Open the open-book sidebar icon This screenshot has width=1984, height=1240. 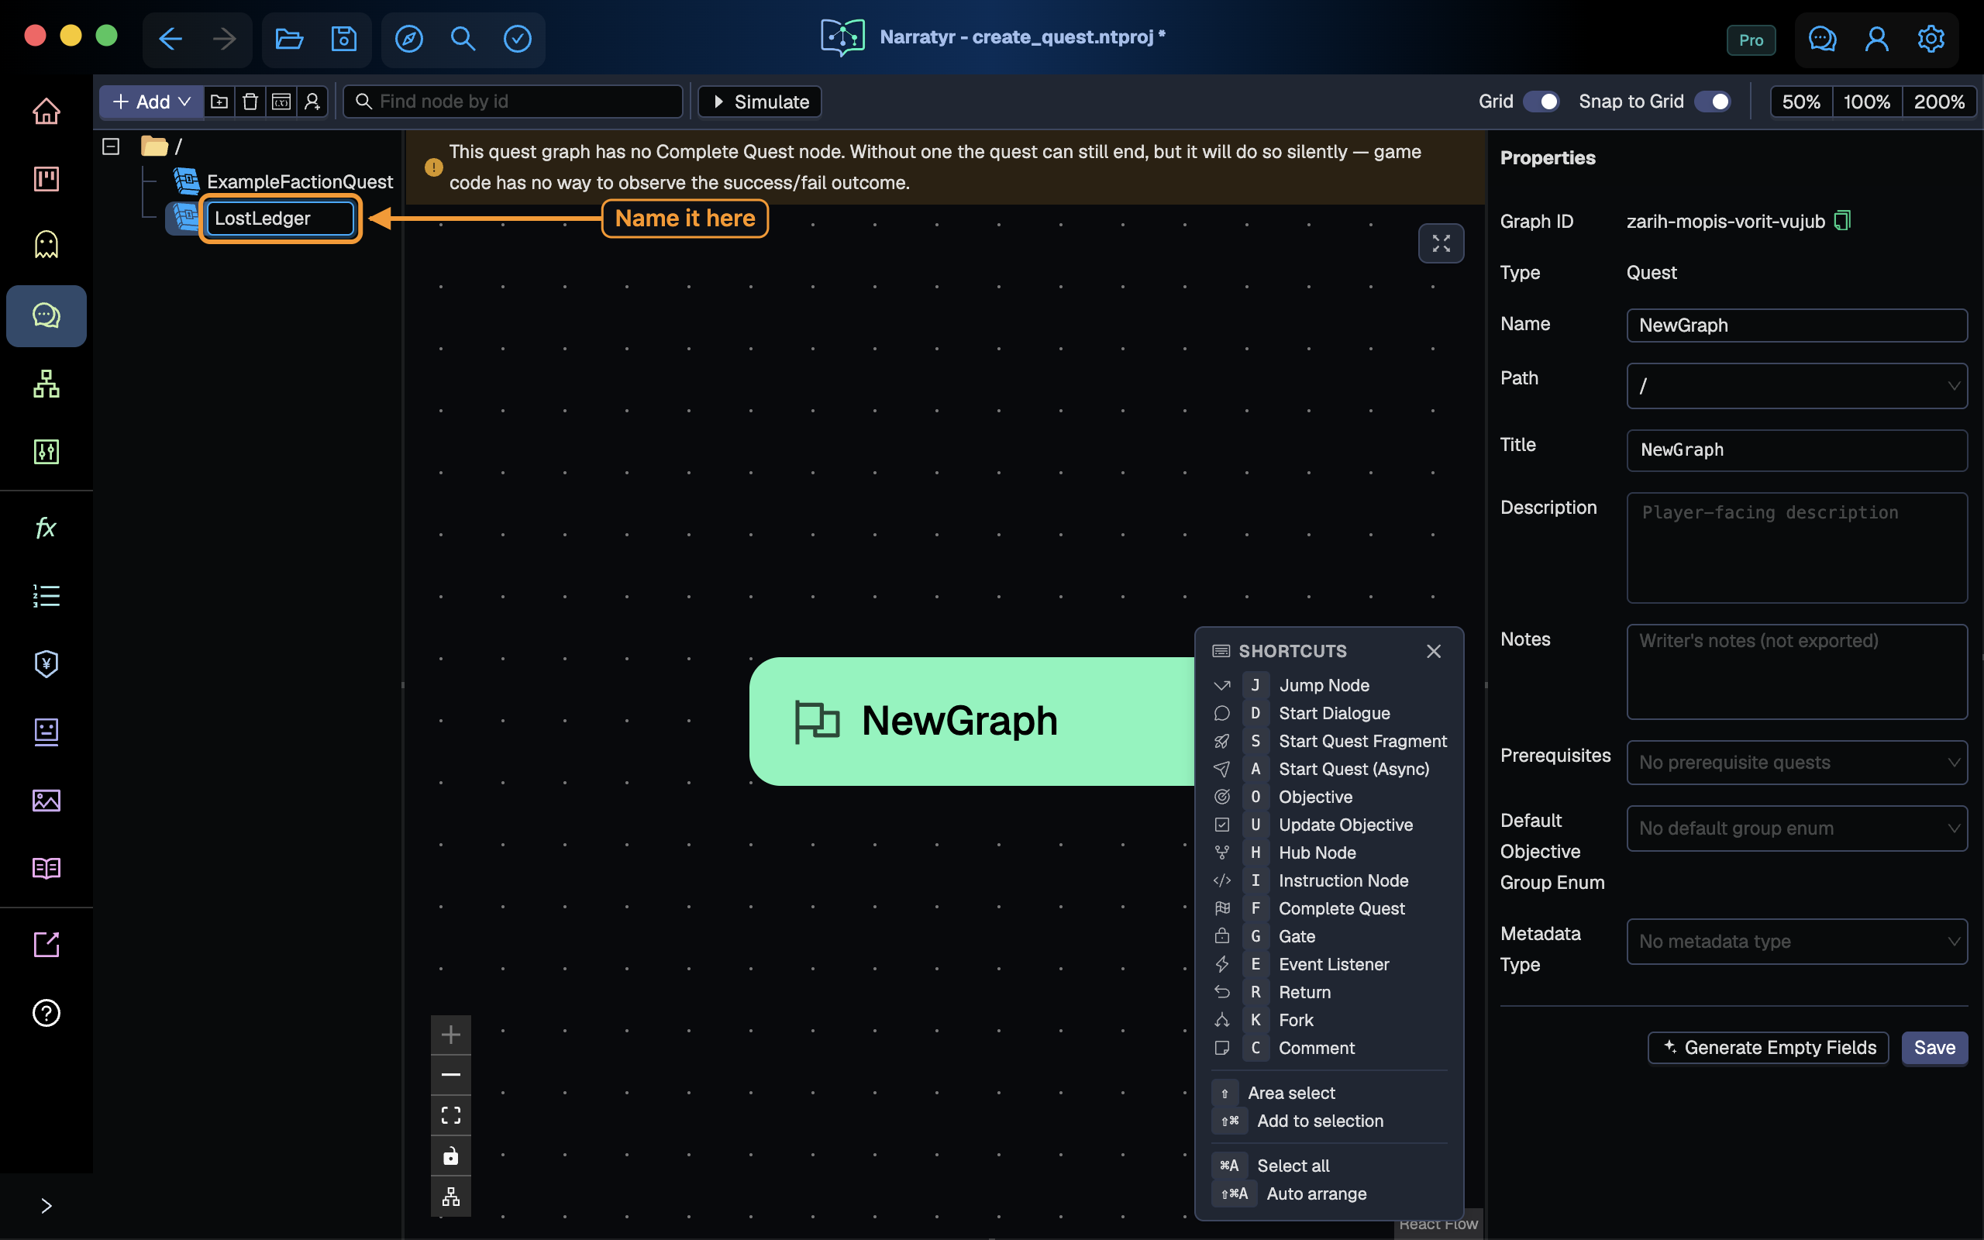tap(46, 868)
